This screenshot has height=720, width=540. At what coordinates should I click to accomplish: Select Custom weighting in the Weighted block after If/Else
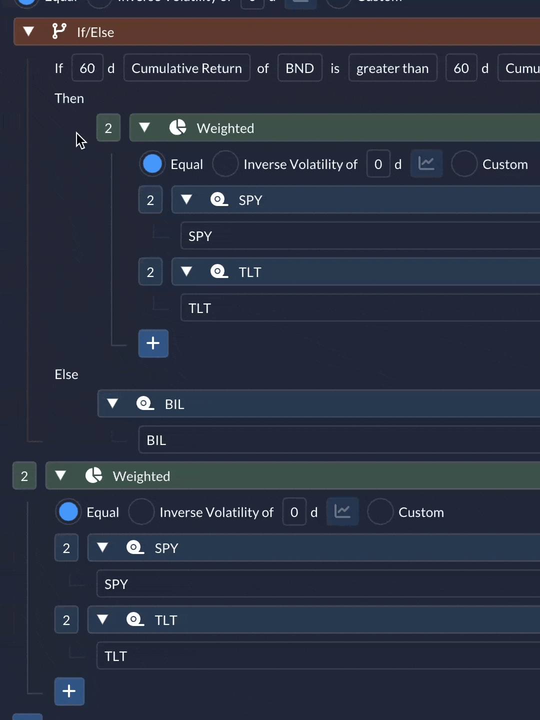(380, 512)
